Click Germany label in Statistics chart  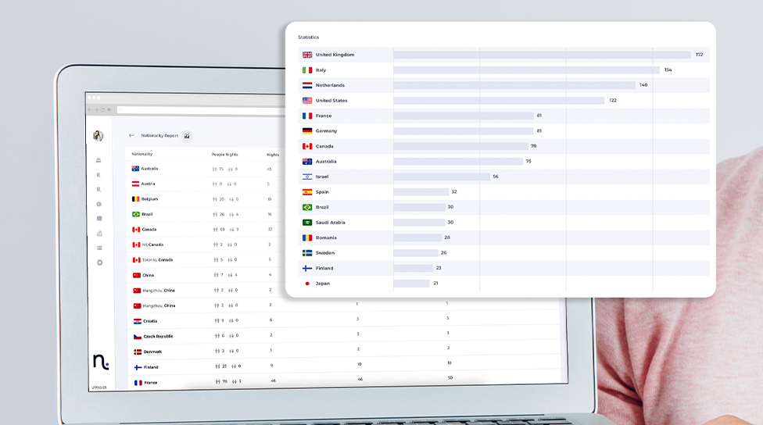326,130
